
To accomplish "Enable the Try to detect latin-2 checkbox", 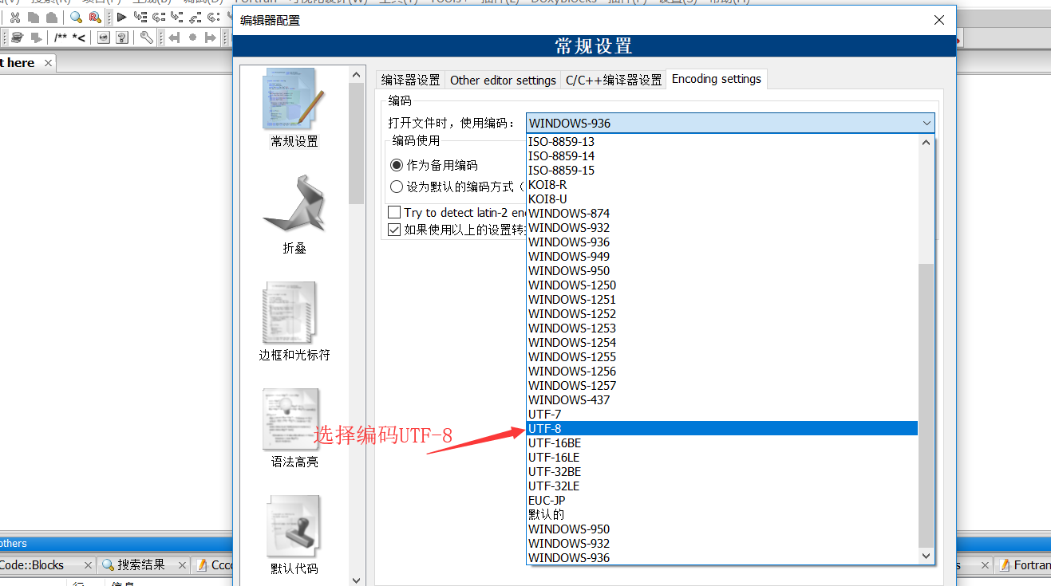I will click(393, 211).
